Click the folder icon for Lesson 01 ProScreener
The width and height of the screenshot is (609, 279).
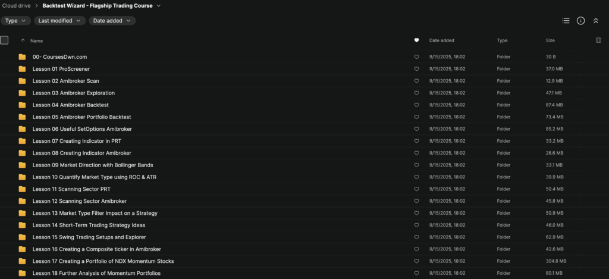(x=22, y=69)
